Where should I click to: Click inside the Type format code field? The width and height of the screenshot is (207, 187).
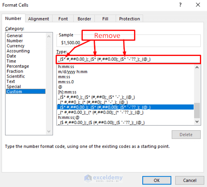point(128,59)
